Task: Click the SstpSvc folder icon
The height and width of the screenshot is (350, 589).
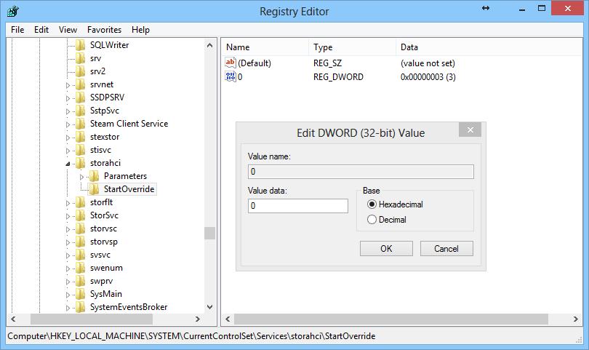Action: coord(81,111)
